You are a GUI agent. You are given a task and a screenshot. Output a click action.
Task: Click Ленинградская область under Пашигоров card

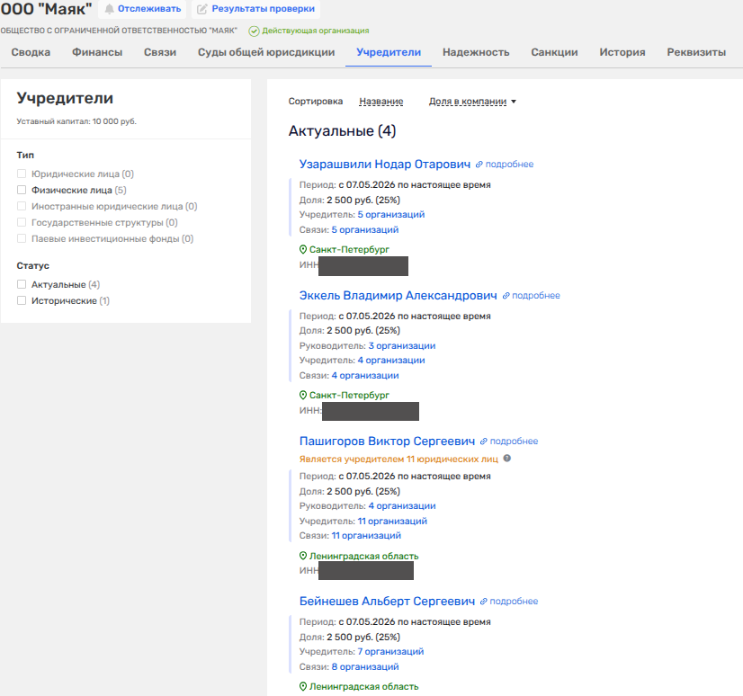click(364, 557)
